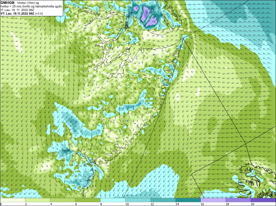Click the 10–12 m/s cyan legend swatch
Viewport: 276px width, 206px height.
tap(138, 200)
